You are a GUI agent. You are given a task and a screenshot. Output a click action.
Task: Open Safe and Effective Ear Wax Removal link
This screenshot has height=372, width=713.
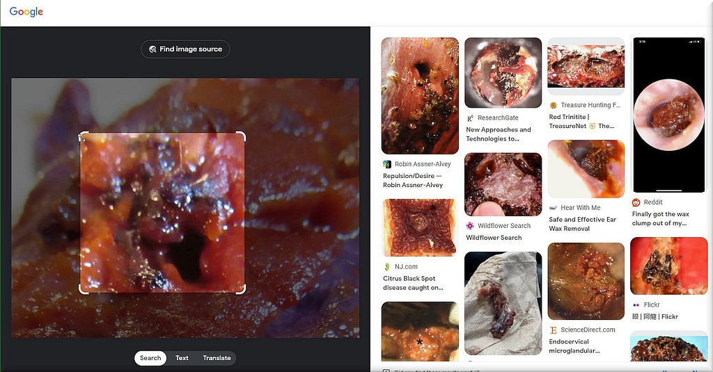pos(583,224)
